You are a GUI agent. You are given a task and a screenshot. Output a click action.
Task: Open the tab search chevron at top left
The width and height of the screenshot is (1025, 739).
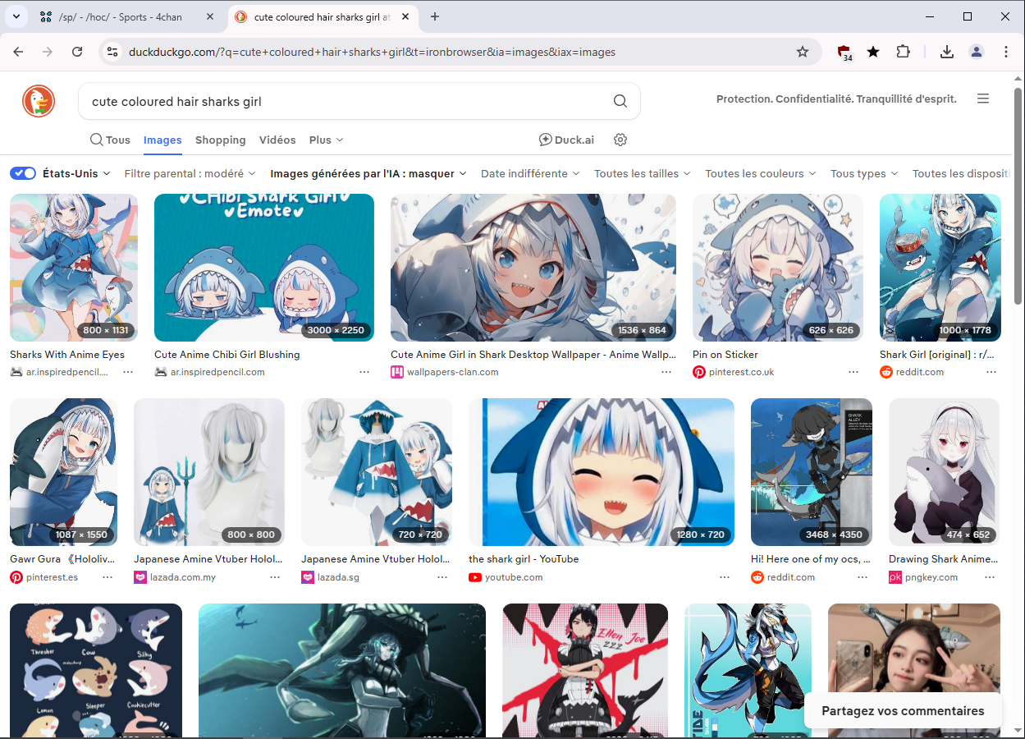pyautogui.click(x=16, y=16)
